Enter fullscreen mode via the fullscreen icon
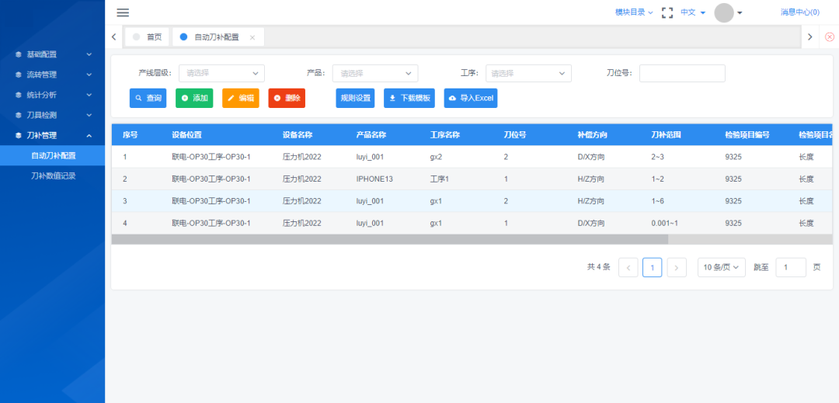 [x=667, y=13]
